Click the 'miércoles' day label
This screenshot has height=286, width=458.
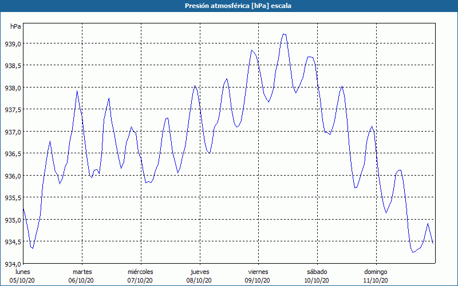click(140, 272)
